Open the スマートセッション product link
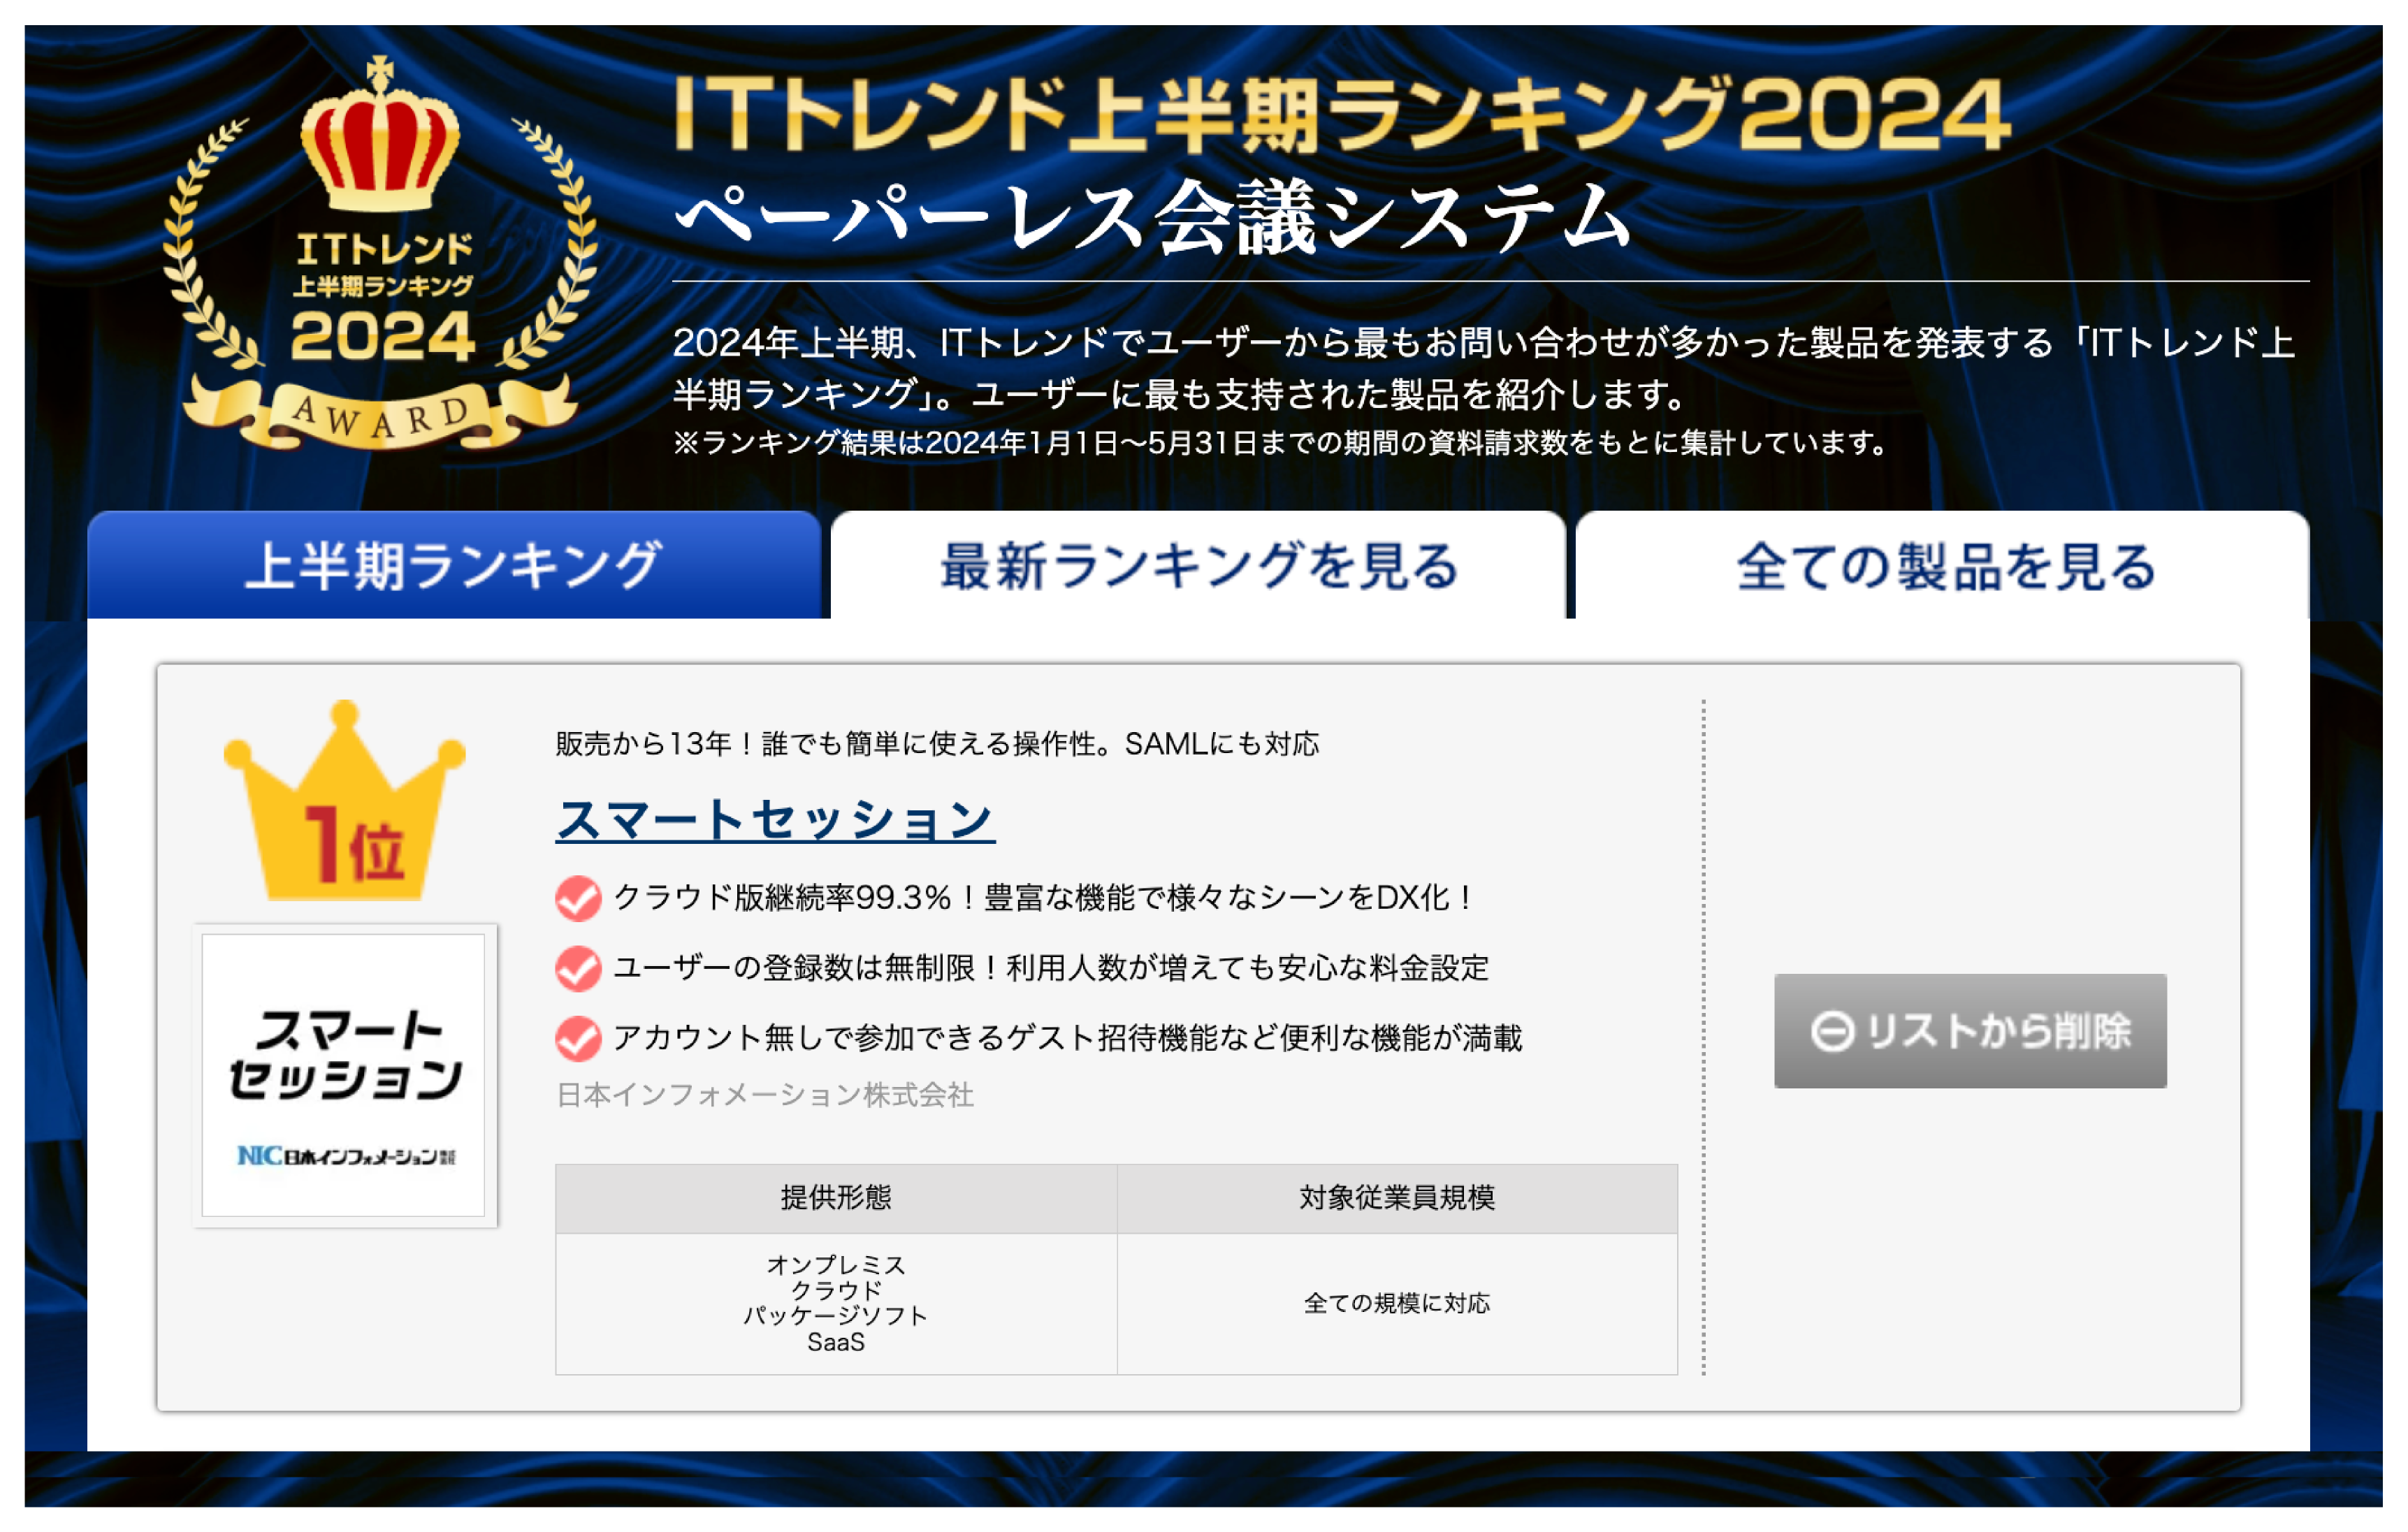The image size is (2408, 1532). click(x=775, y=820)
